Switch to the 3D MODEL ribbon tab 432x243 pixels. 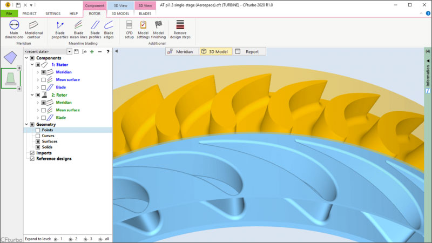pos(120,13)
